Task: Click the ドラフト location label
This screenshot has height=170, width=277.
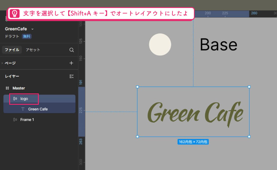Action: 12,36
